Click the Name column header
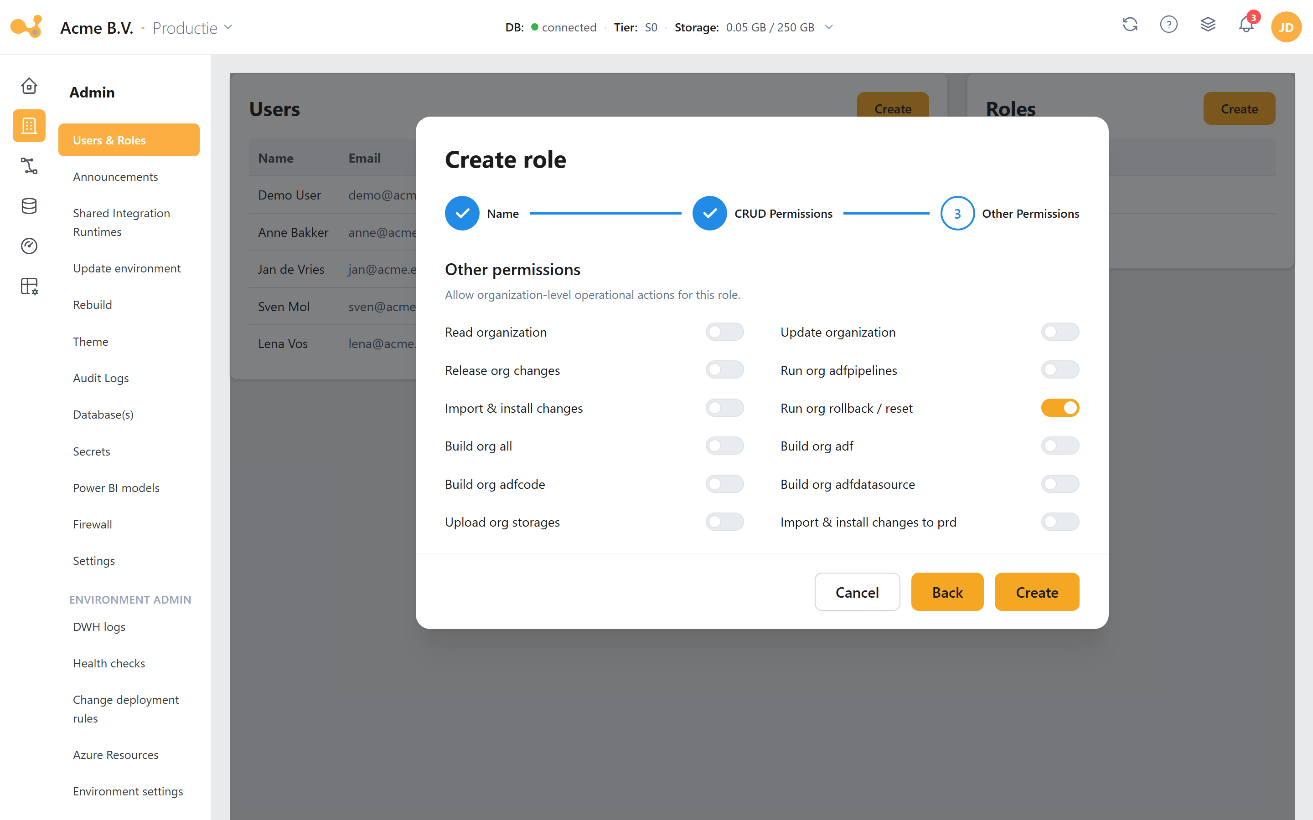 click(276, 159)
